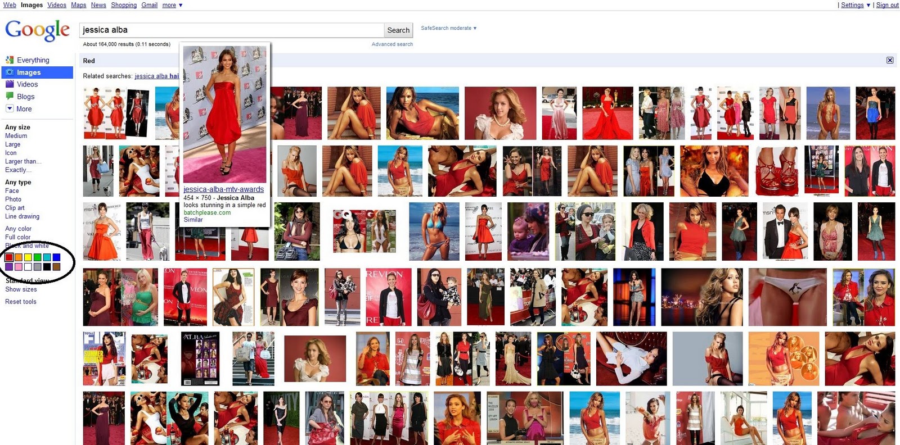900x445 pixels.
Task: Open the ALBA calendar thumbnail
Action: [199, 358]
